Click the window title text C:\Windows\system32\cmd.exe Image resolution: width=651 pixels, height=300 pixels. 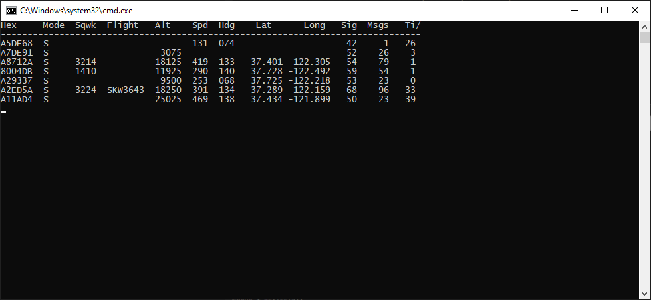(x=76, y=11)
